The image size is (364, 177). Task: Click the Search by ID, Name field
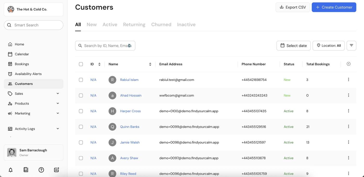[x=105, y=46]
